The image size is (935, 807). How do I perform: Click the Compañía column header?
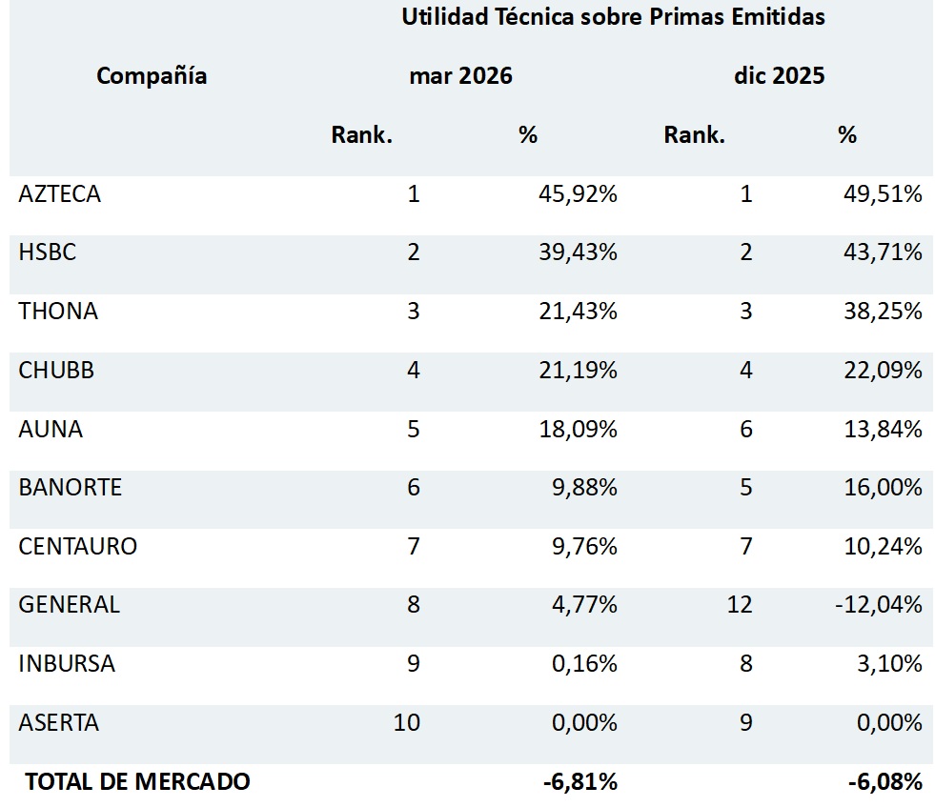tap(152, 75)
